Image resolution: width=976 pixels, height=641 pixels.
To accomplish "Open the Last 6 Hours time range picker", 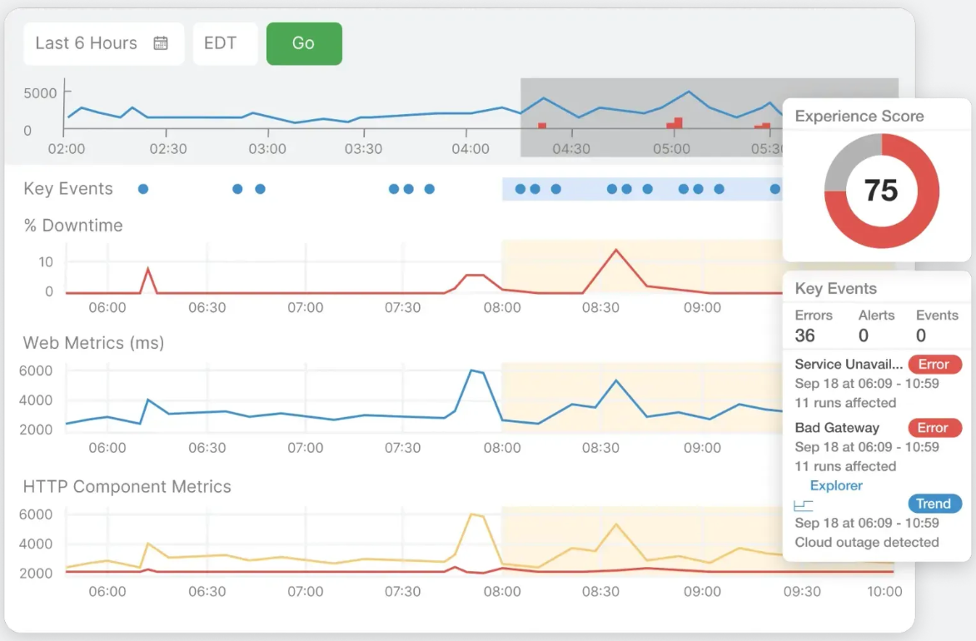I will click(103, 43).
